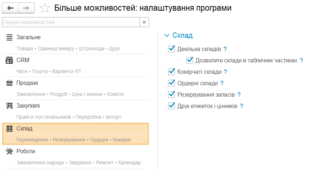Add page to favorites with star icon
The height and width of the screenshot is (170, 314).
(45, 8)
